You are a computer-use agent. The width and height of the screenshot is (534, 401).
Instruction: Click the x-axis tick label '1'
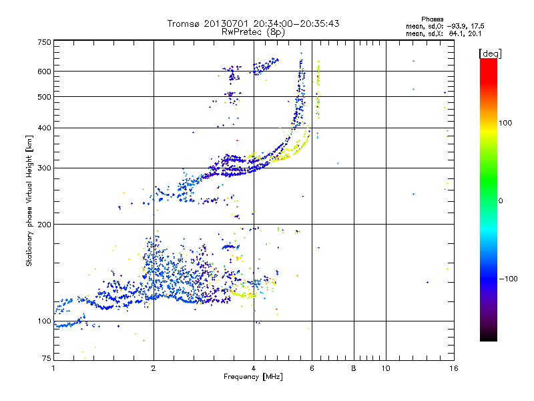pos(53,368)
